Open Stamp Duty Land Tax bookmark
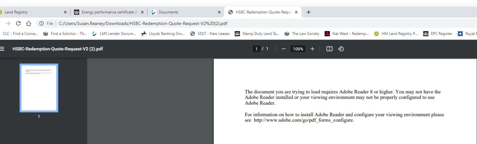Image resolution: width=477 pixels, height=144 pixels. coord(257,34)
